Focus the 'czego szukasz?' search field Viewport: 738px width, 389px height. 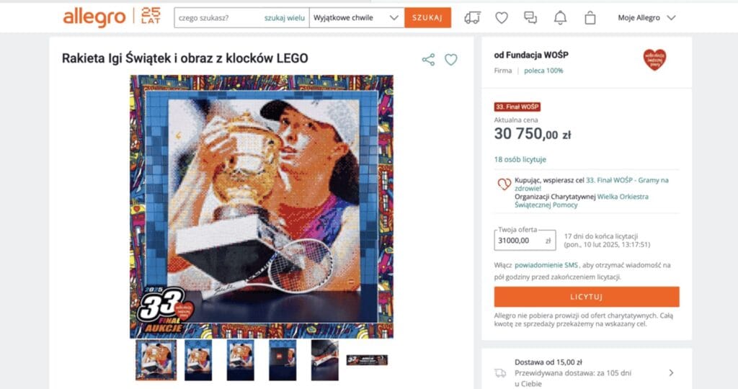click(x=219, y=18)
